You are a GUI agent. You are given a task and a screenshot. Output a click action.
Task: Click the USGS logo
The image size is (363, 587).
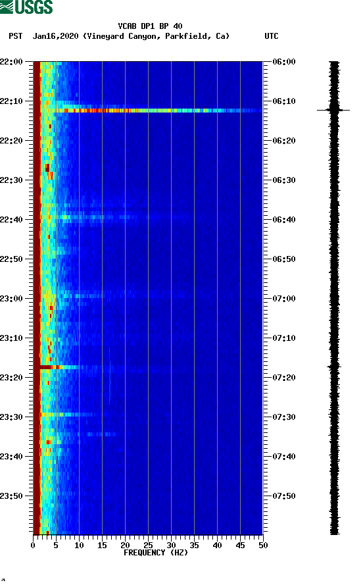point(26,7)
